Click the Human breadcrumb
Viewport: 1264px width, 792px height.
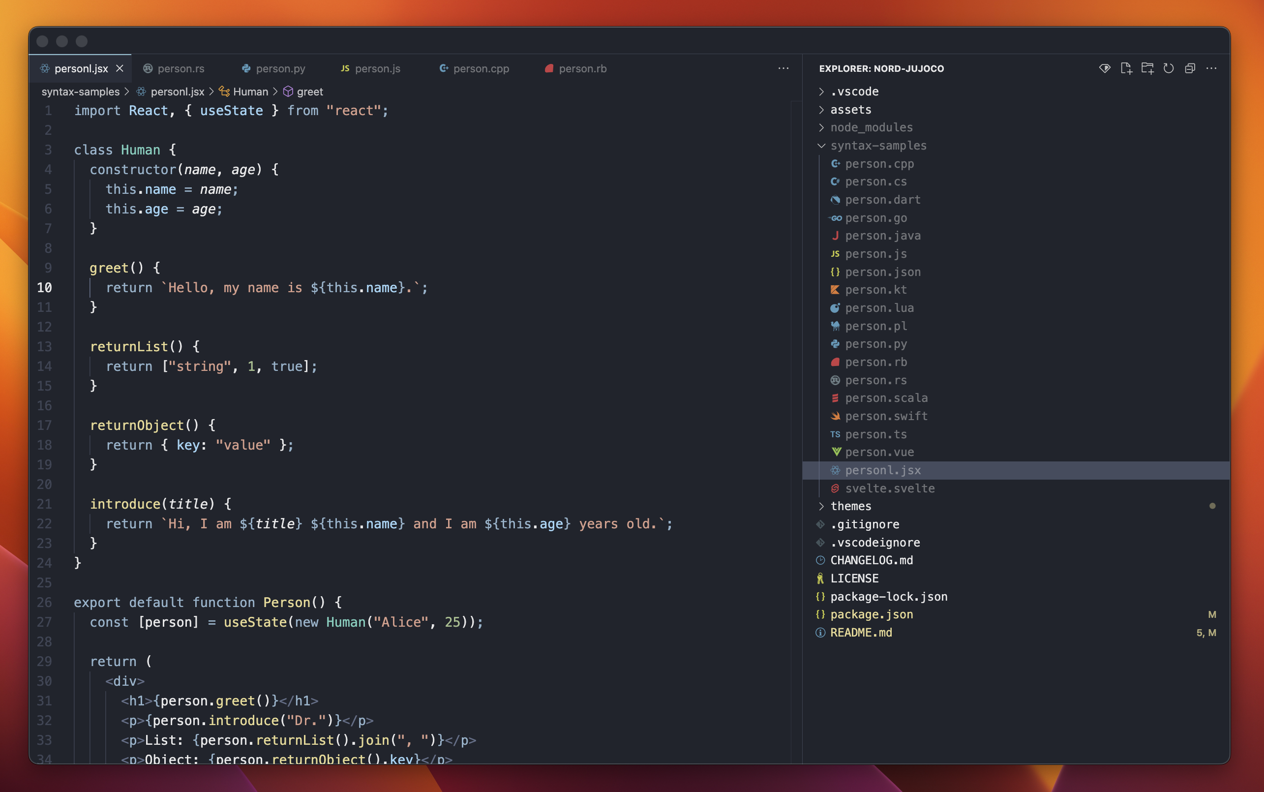pyautogui.click(x=250, y=91)
